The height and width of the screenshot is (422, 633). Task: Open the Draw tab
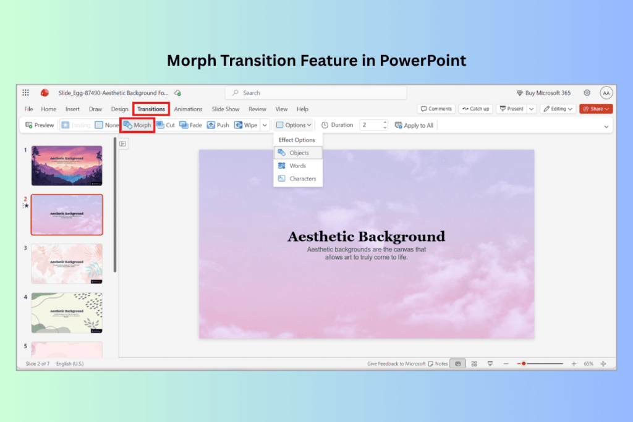[95, 109]
